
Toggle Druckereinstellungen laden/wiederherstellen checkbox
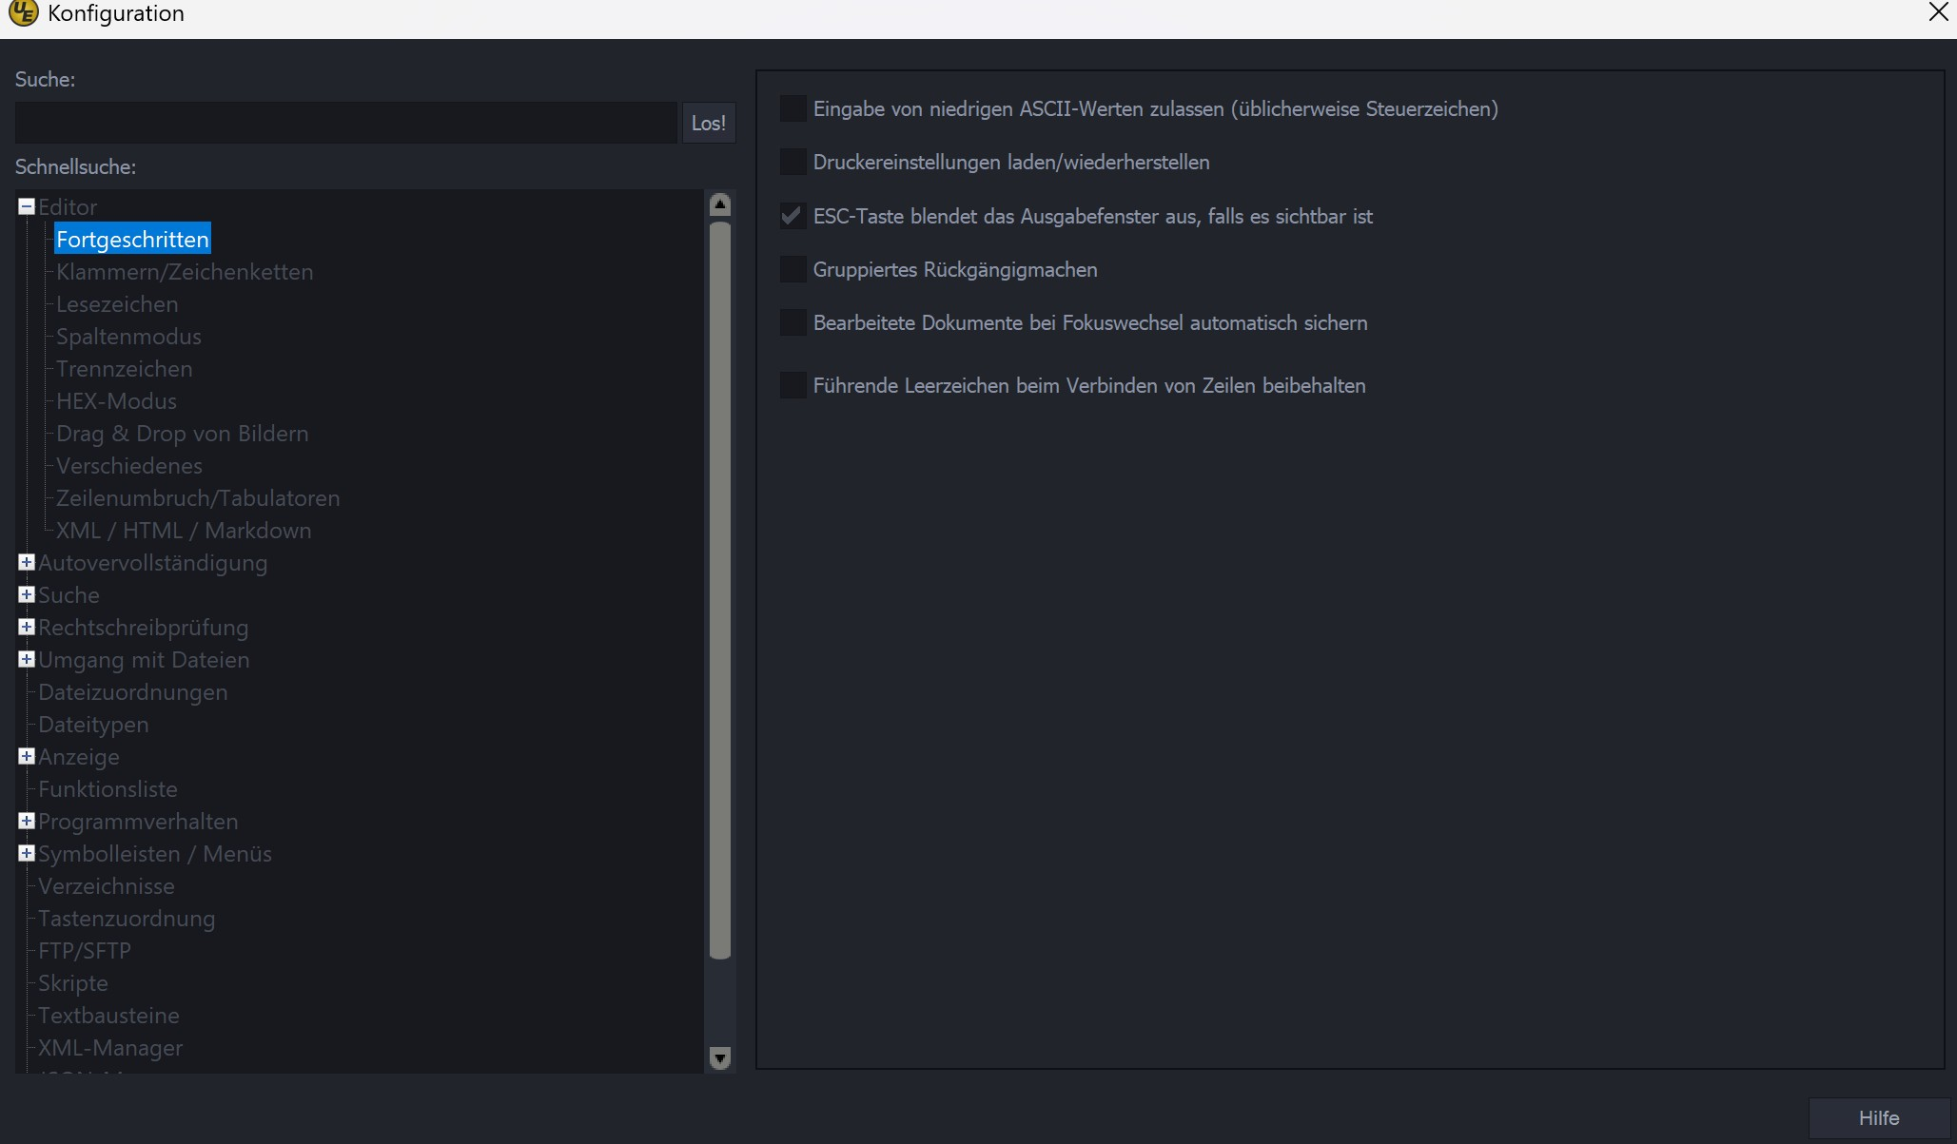coord(793,162)
